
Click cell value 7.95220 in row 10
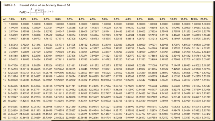click(x=118, y=59)
